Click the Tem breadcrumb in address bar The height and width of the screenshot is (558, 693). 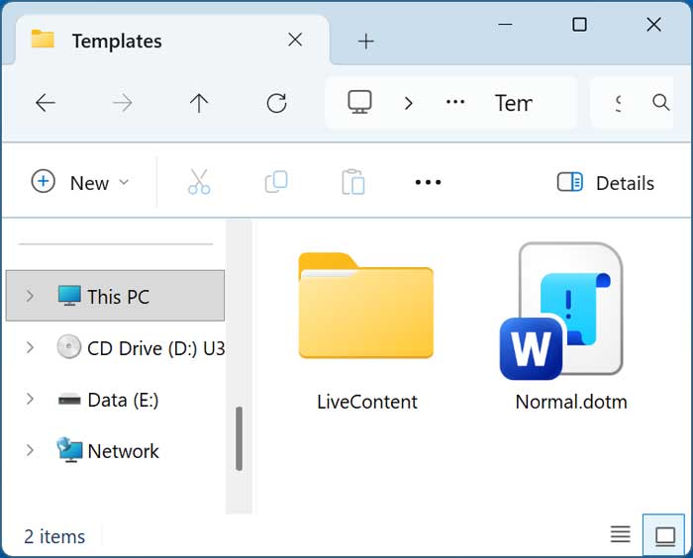point(514,103)
